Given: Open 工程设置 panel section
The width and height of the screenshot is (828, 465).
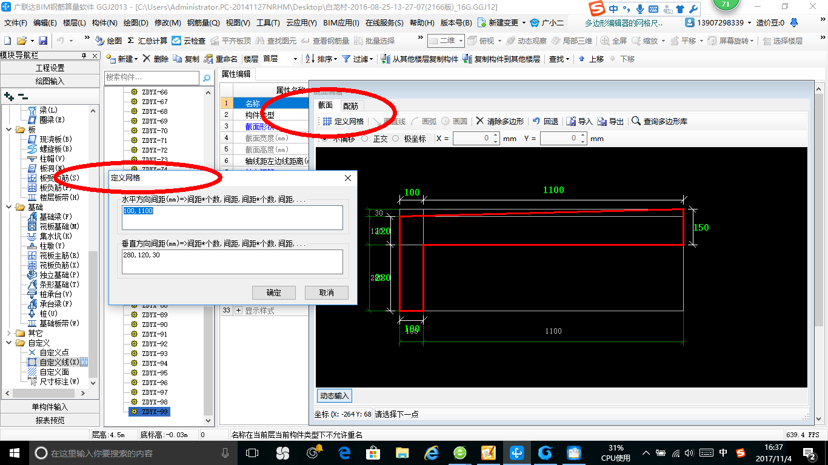Looking at the screenshot, I should coord(50,68).
